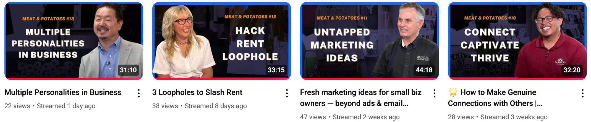The height and width of the screenshot is (122, 591).
Task: Play the Untapped Marketing Ideas thumbnail
Action: (x=370, y=41)
